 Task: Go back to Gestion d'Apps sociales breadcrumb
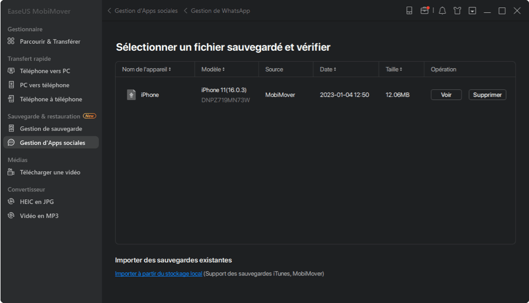(146, 11)
